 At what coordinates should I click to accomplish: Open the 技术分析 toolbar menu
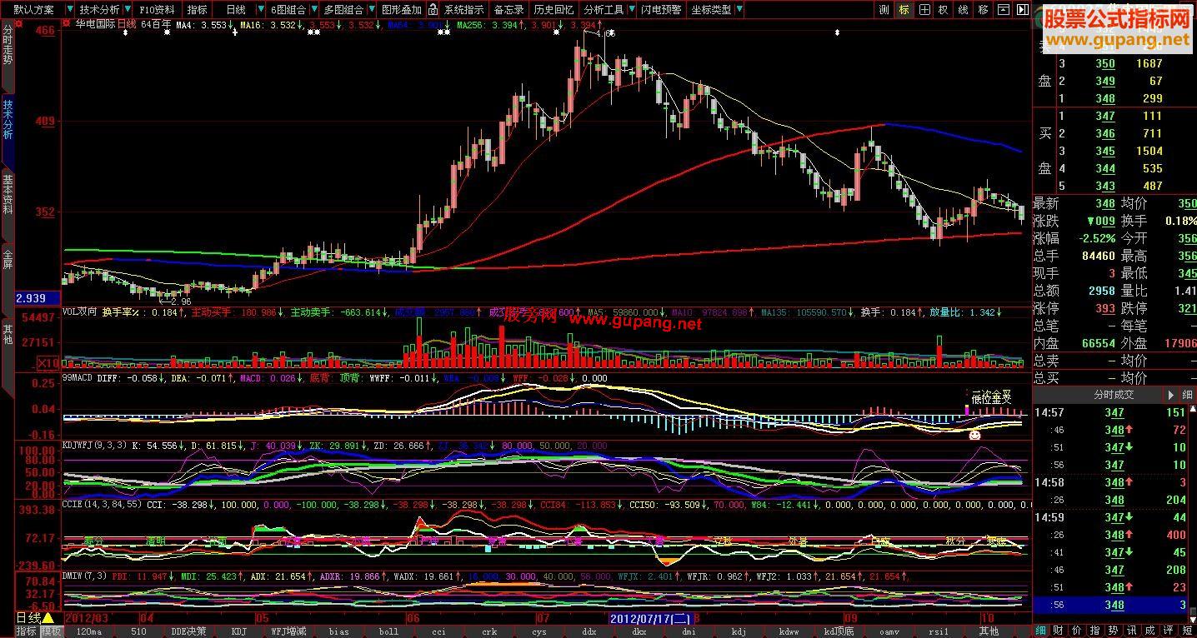pyautogui.click(x=100, y=10)
